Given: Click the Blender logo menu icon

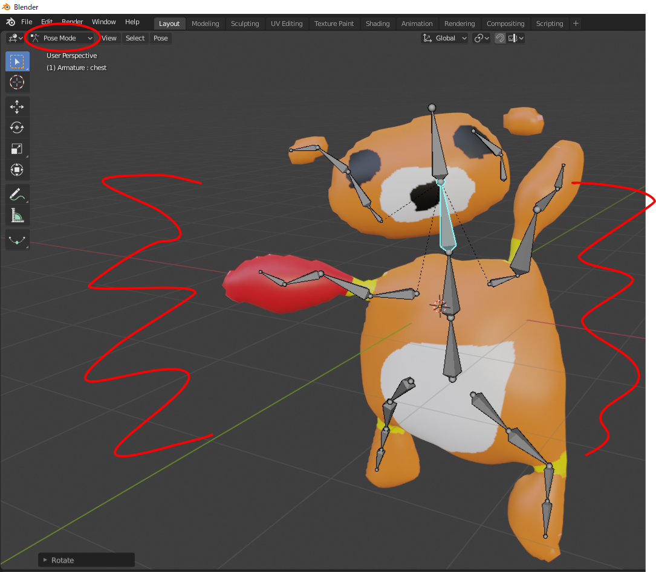Looking at the screenshot, I should pos(11,22).
